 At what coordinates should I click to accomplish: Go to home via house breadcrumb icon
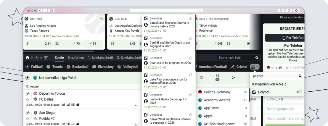(28, 58)
